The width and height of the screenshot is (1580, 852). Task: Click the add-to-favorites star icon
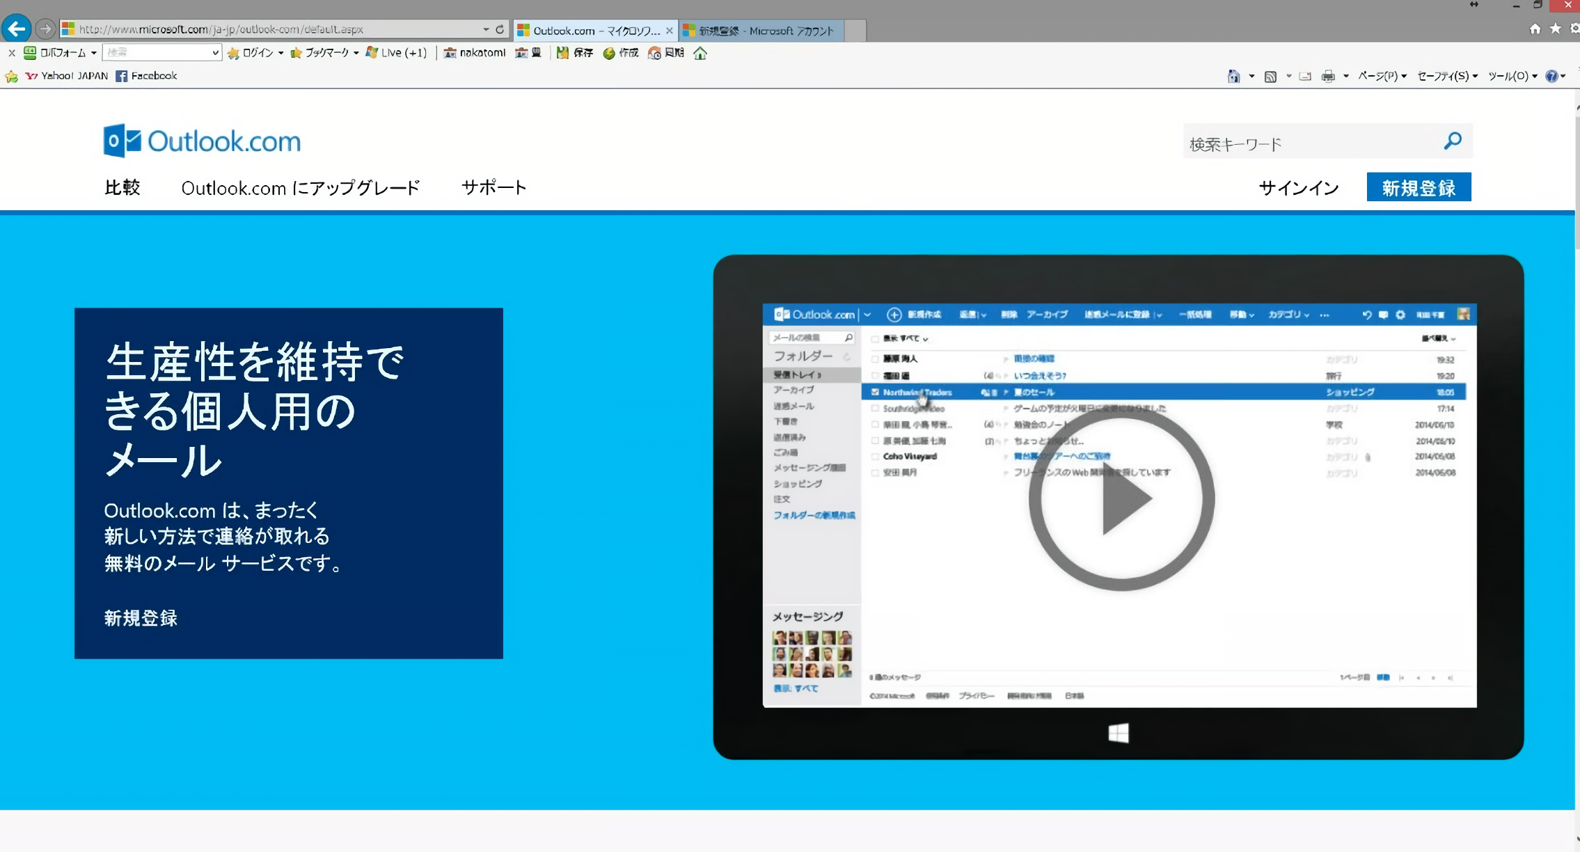point(11,76)
